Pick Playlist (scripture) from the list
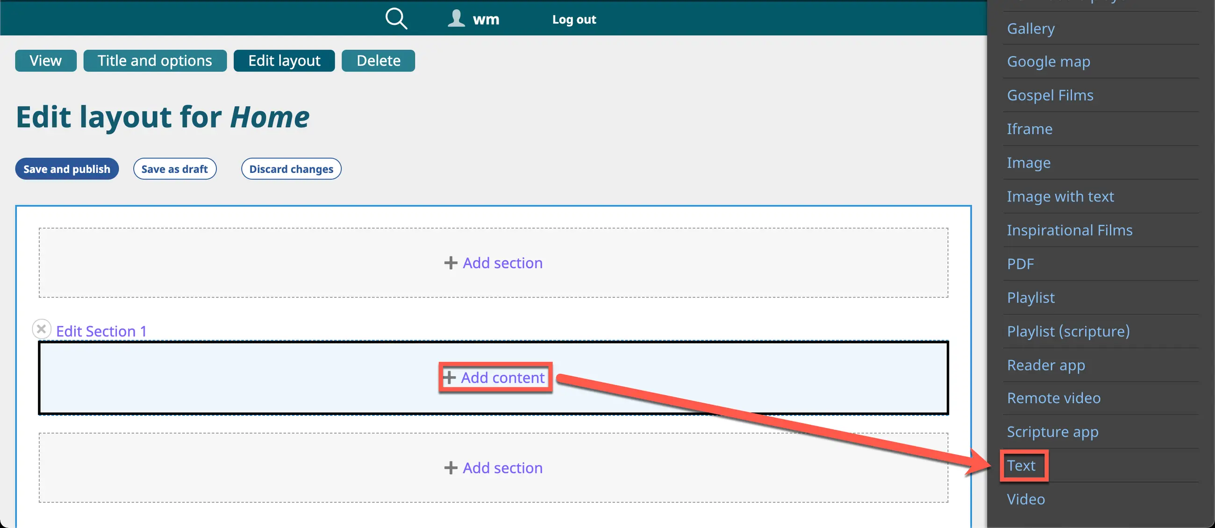 pos(1068,331)
